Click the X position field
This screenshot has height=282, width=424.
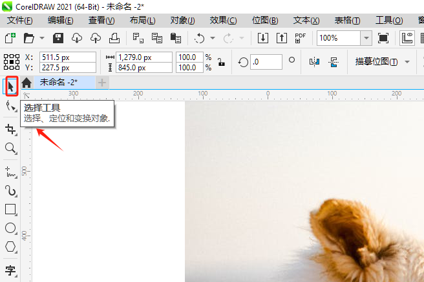pos(68,57)
